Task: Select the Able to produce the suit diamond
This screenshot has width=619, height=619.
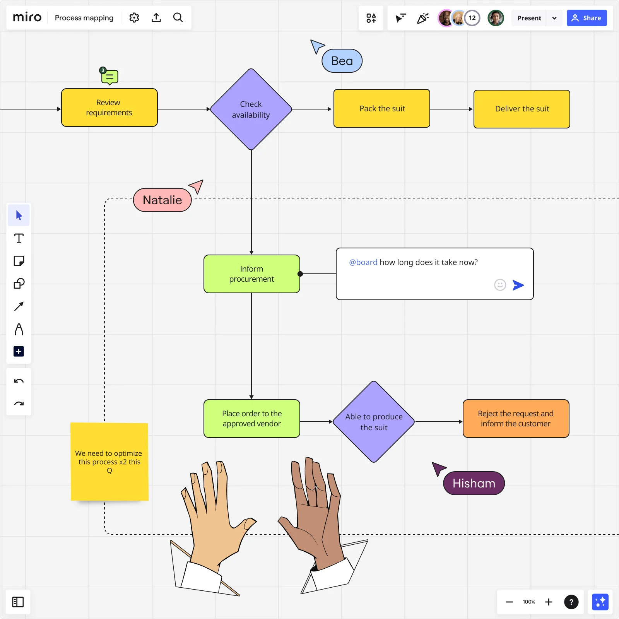Action: click(x=374, y=422)
